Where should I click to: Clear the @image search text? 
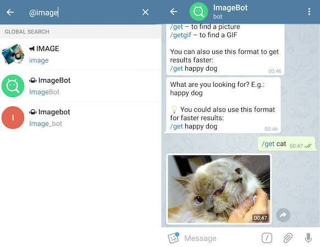[x=145, y=12]
